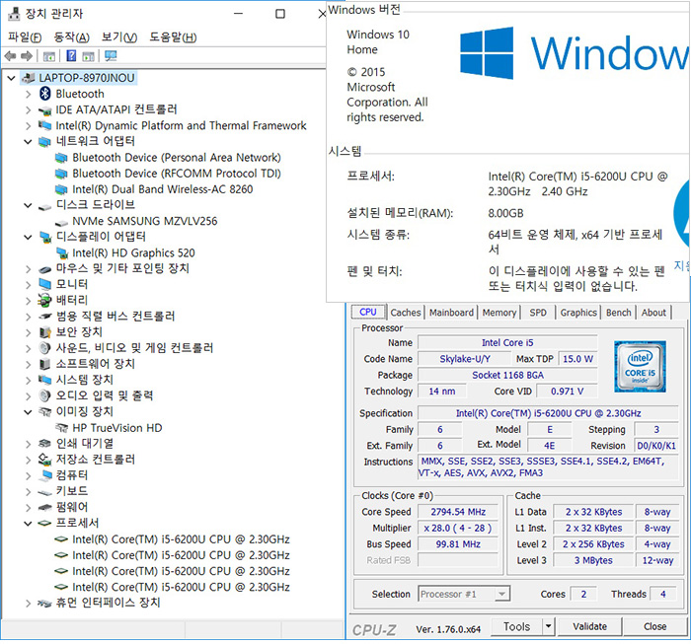Collapse the 프로세서 category

pyautogui.click(x=29, y=524)
